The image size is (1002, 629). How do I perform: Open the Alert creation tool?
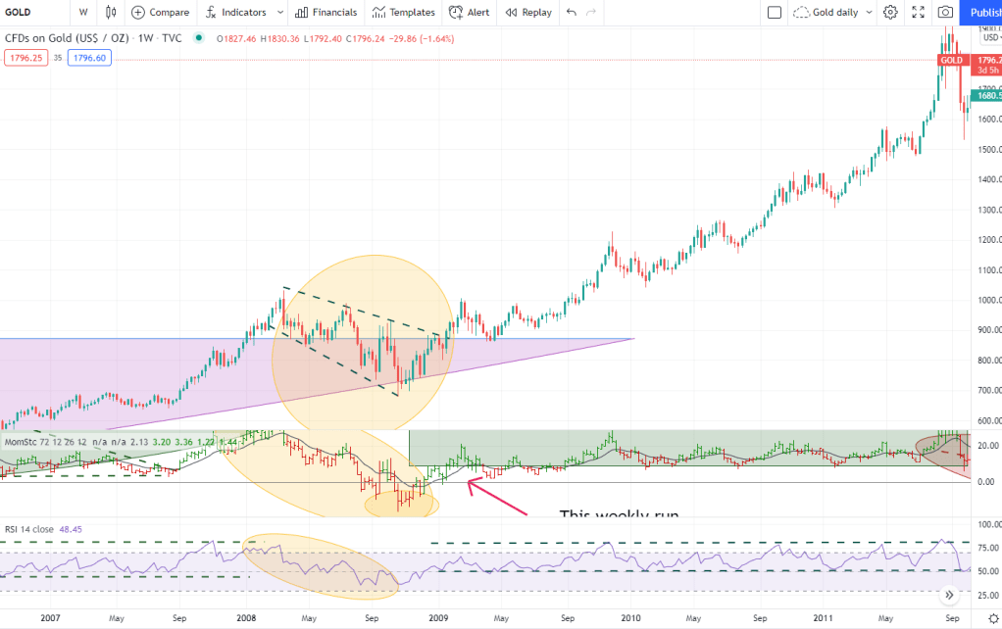[469, 13]
